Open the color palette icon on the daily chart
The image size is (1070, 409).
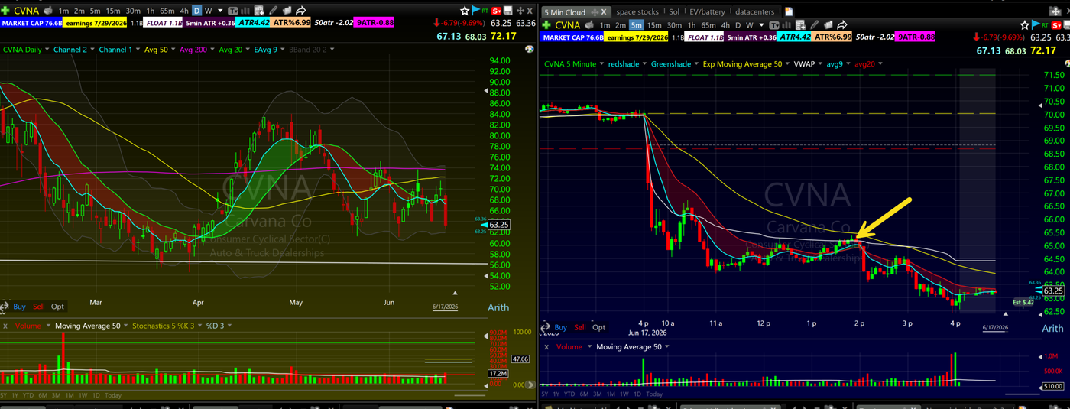click(x=530, y=48)
